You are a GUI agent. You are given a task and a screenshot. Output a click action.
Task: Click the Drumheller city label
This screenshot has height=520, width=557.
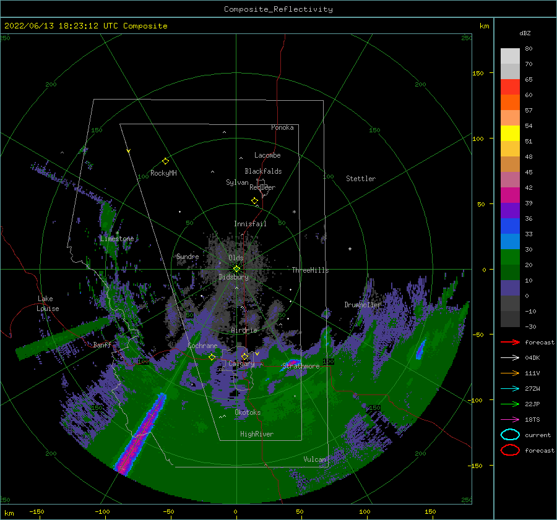tap(363, 305)
